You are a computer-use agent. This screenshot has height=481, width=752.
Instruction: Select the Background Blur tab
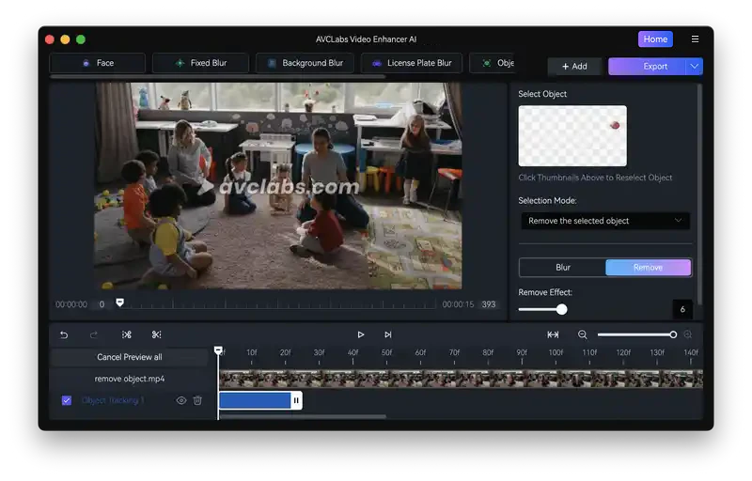[x=305, y=63]
